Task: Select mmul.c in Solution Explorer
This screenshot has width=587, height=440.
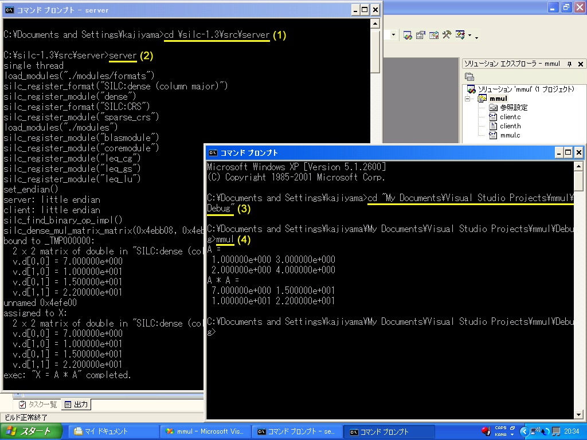Action: [510, 135]
